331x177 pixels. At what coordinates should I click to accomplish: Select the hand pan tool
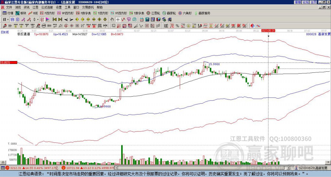112,20
